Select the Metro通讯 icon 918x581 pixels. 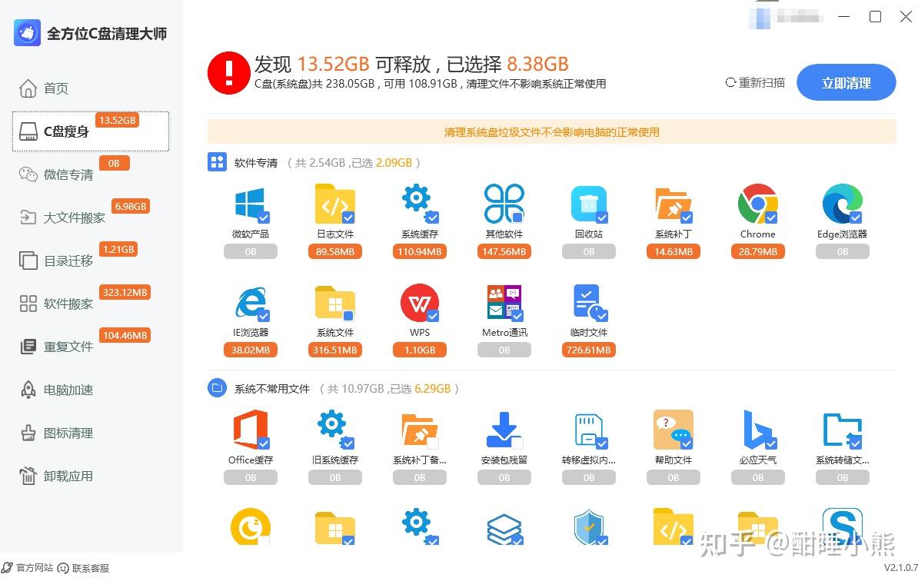pos(504,303)
